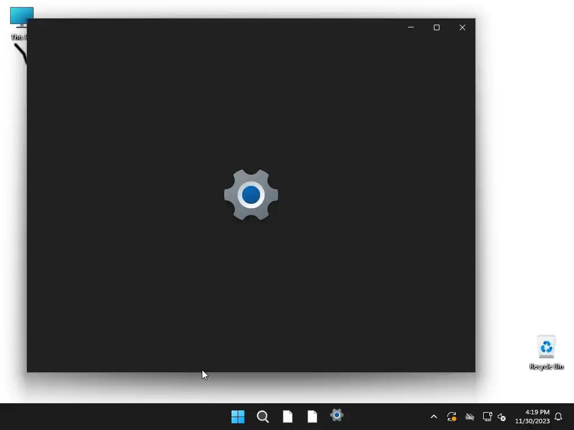This screenshot has height=430, width=574.
Task: Show hidden system tray icons chevron
Action: 434,417
